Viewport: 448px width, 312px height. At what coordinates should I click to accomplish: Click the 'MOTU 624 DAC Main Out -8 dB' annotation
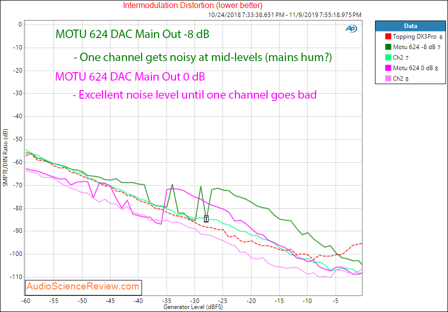pos(132,34)
